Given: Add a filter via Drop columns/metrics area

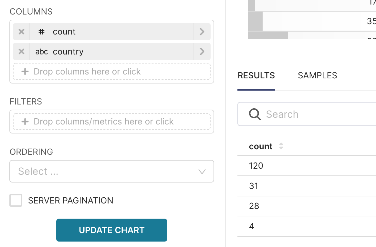Looking at the screenshot, I should (x=112, y=122).
